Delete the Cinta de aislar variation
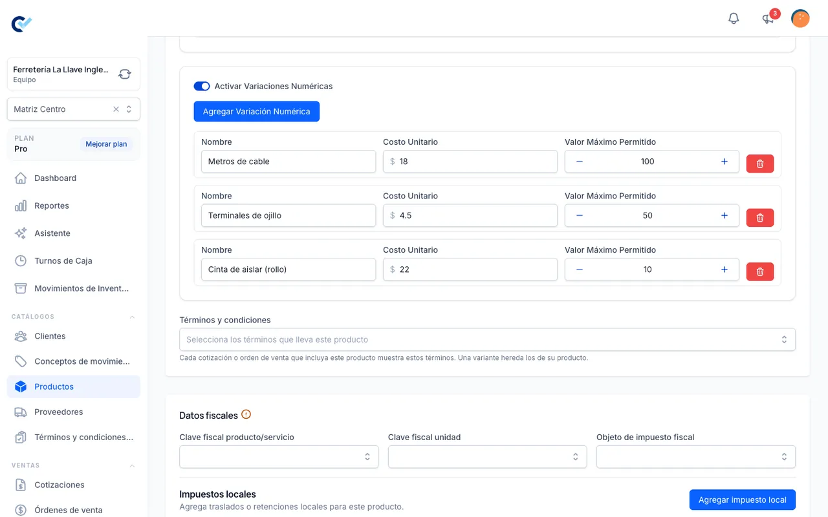This screenshot has width=828, height=517. click(760, 271)
